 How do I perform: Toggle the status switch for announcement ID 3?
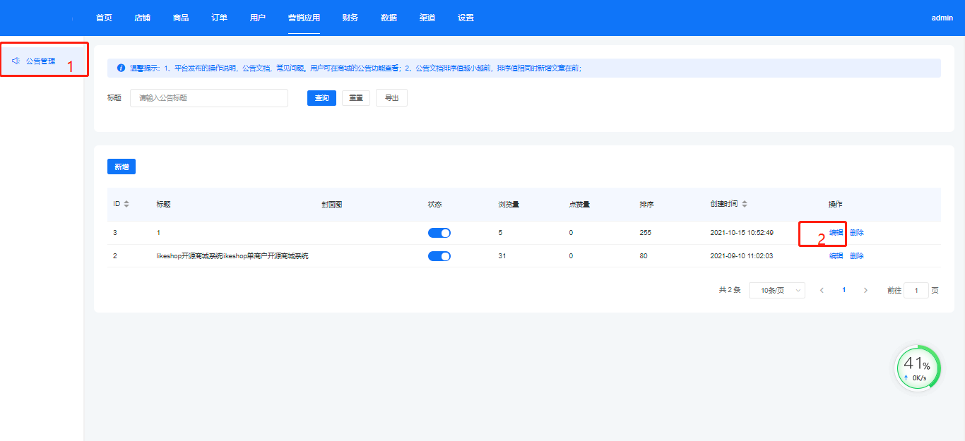[x=439, y=233]
